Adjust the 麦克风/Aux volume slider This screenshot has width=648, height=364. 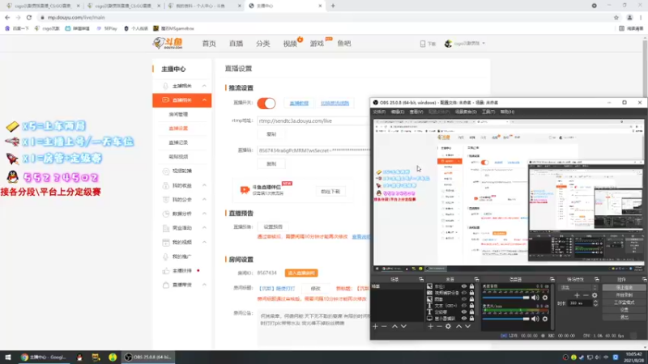506,319
